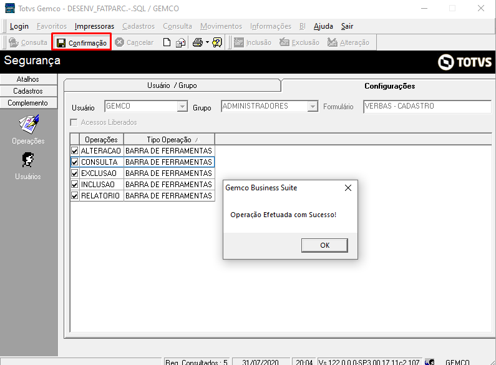
Task: Click the Operações column header
Action: click(101, 140)
